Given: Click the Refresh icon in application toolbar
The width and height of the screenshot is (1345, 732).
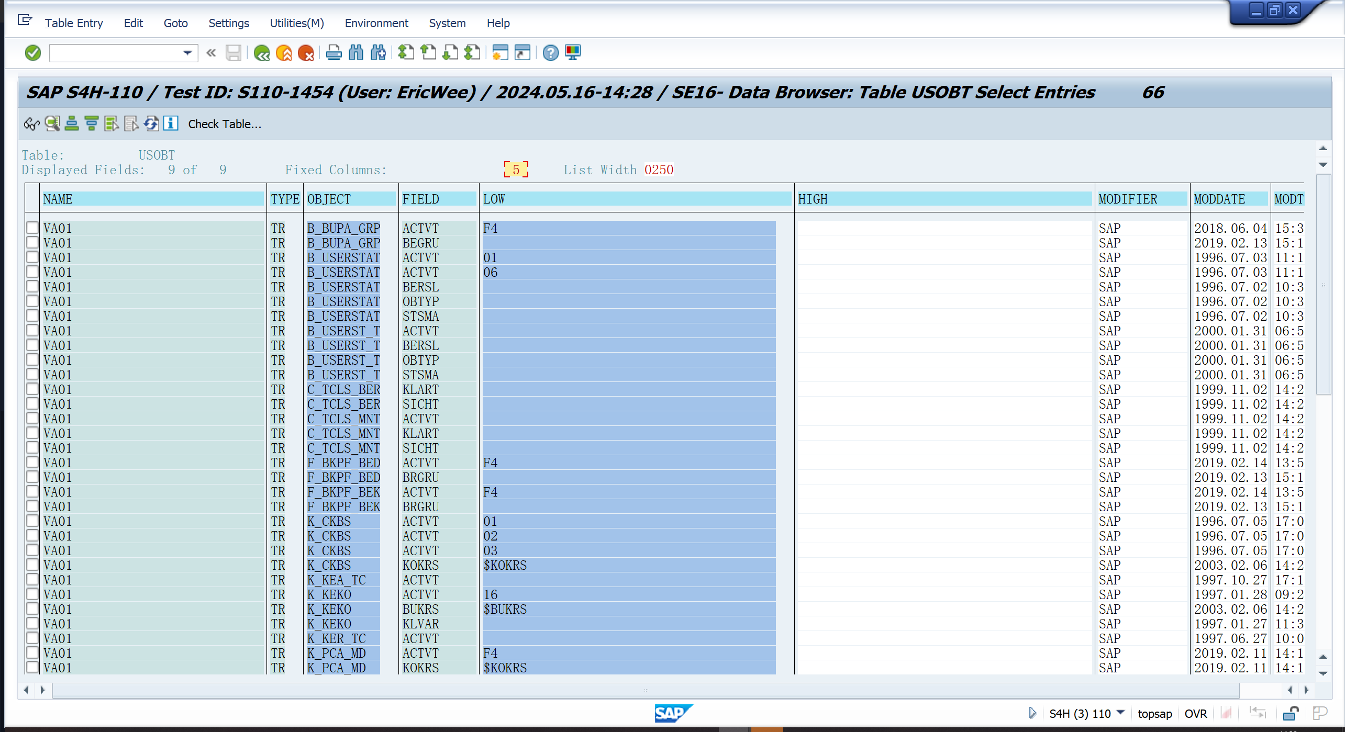Looking at the screenshot, I should (151, 124).
